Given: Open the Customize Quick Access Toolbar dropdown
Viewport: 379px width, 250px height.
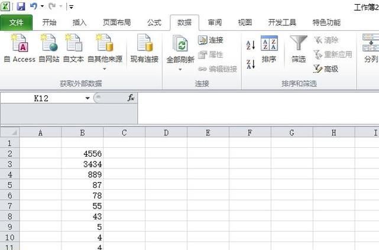Looking at the screenshot, I should click(72, 7).
